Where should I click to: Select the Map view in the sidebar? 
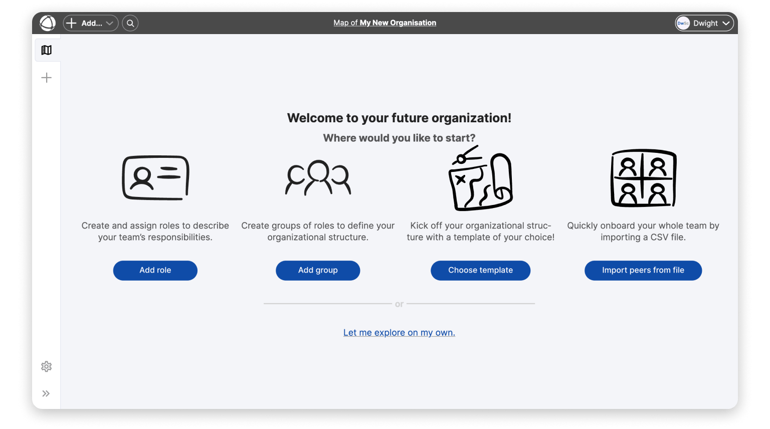[47, 50]
